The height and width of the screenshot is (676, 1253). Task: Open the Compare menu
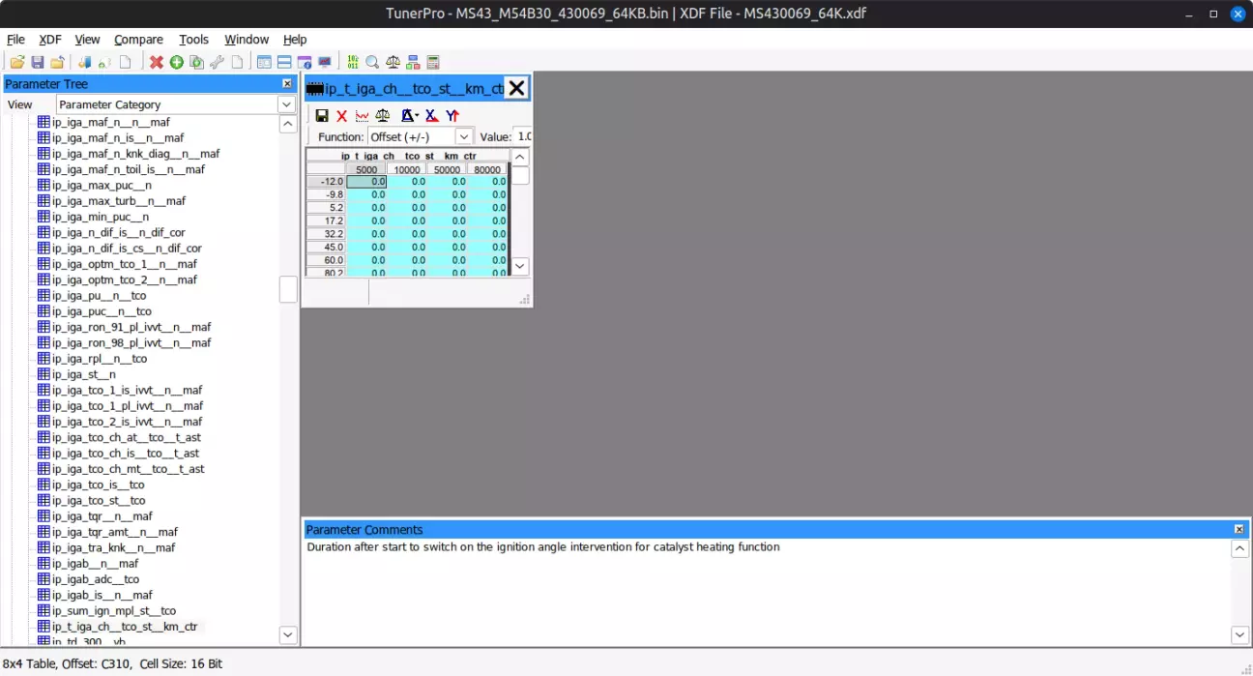point(138,40)
